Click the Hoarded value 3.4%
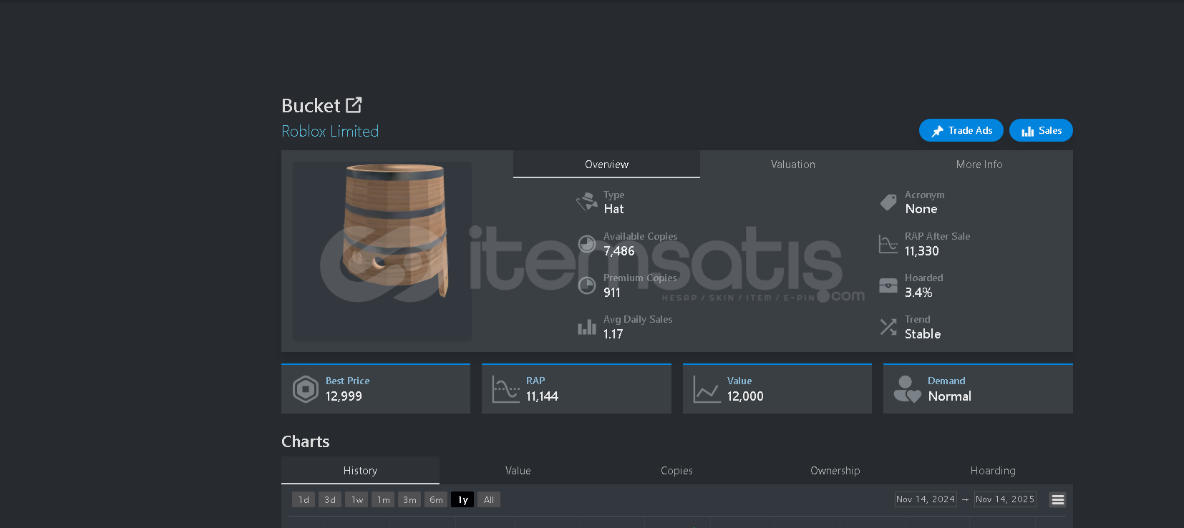The height and width of the screenshot is (528, 1184). click(918, 293)
